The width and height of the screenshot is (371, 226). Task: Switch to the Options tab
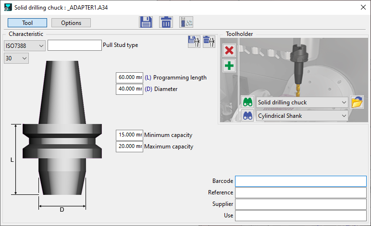[x=71, y=23]
